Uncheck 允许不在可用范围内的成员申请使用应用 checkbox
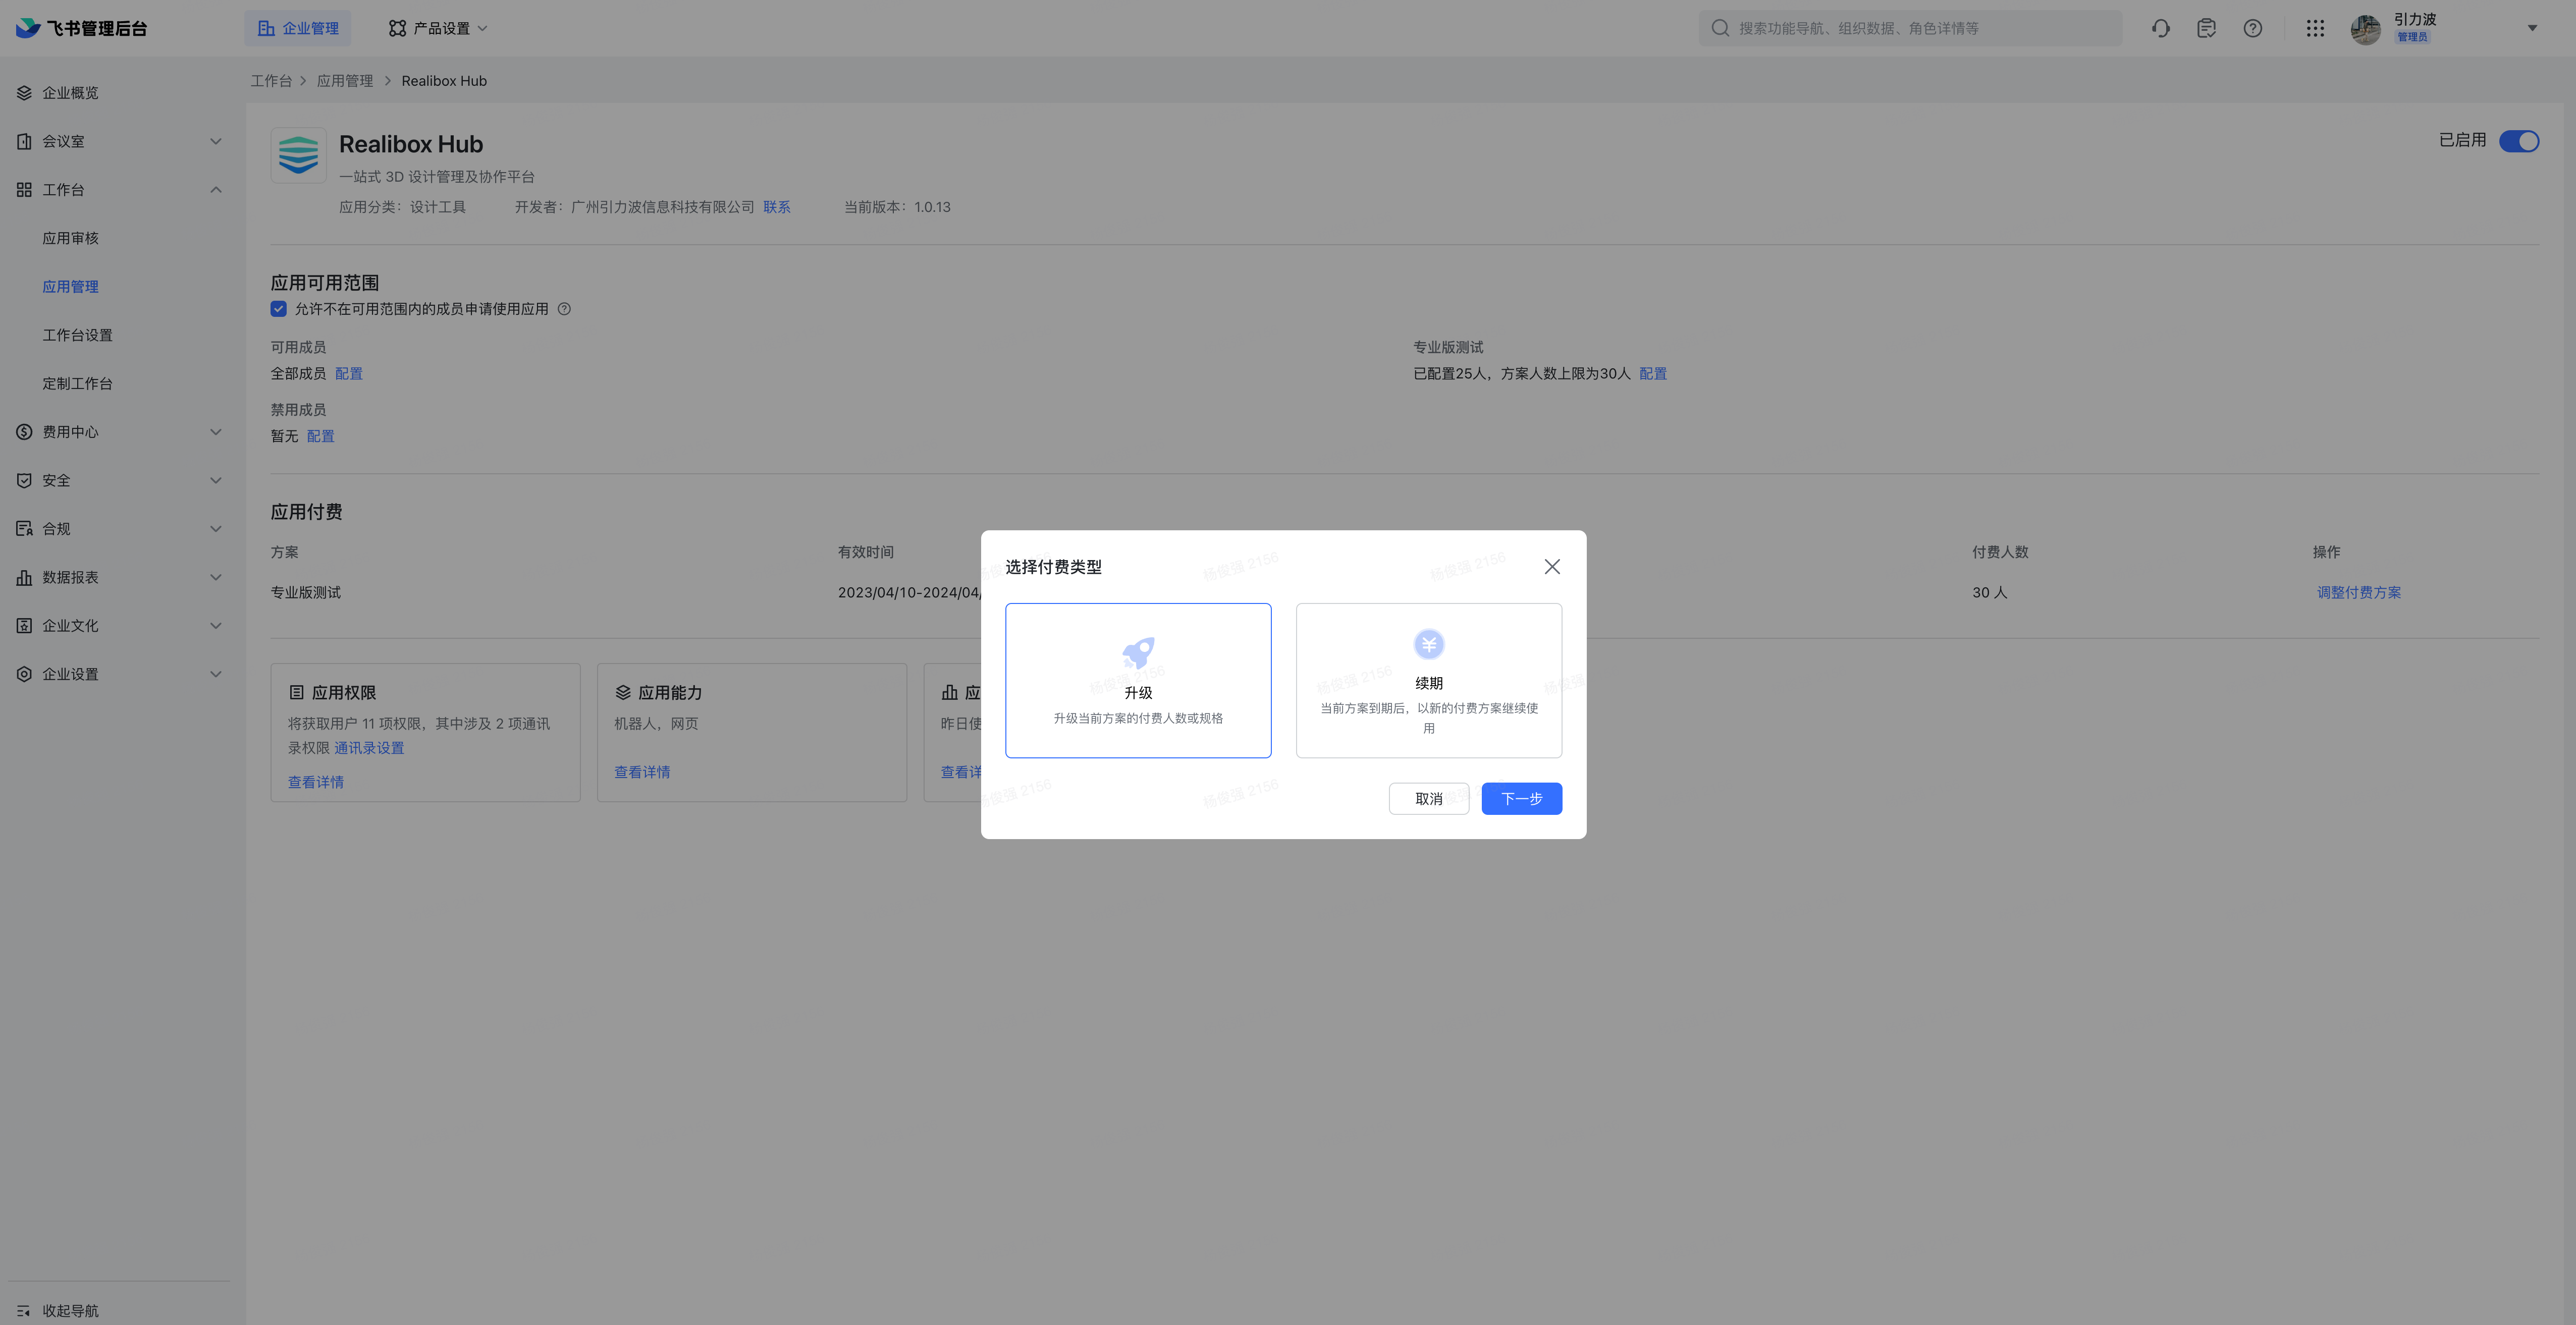 coord(279,309)
